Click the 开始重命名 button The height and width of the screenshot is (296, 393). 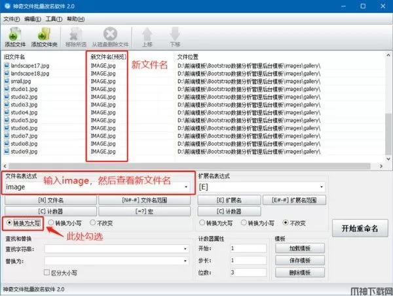360,228
